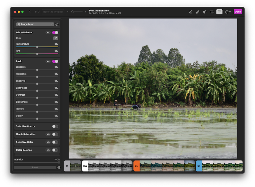
Task: Open the color masking circles tool
Action: pyautogui.click(x=204, y=12)
